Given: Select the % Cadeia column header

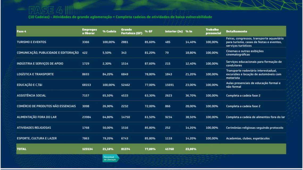Looking at the screenshot, I should (109, 31).
